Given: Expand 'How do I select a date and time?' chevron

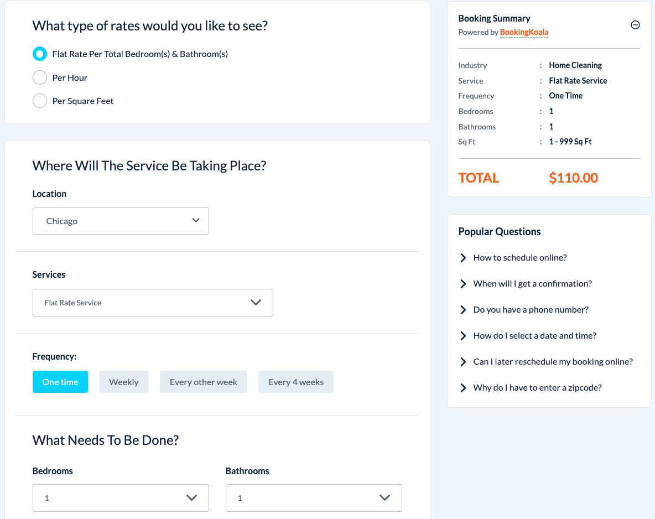Looking at the screenshot, I should pos(463,336).
